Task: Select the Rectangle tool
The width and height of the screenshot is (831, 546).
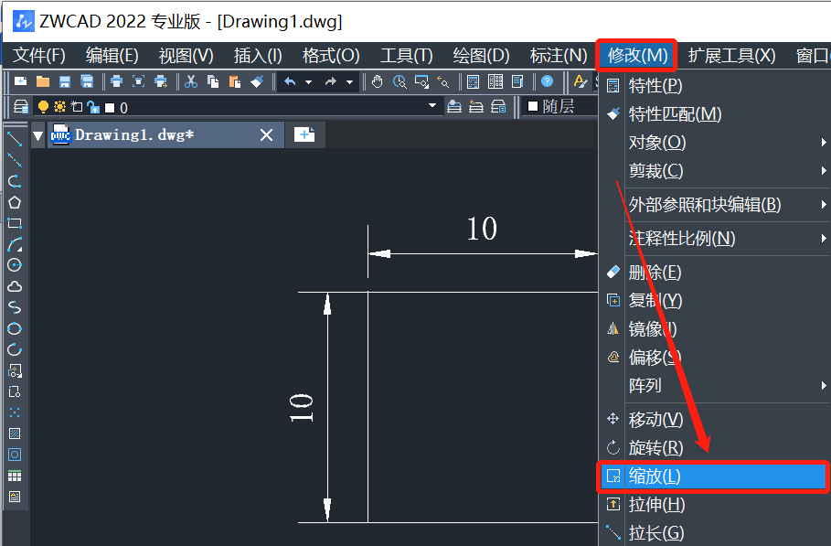Action: point(15,223)
